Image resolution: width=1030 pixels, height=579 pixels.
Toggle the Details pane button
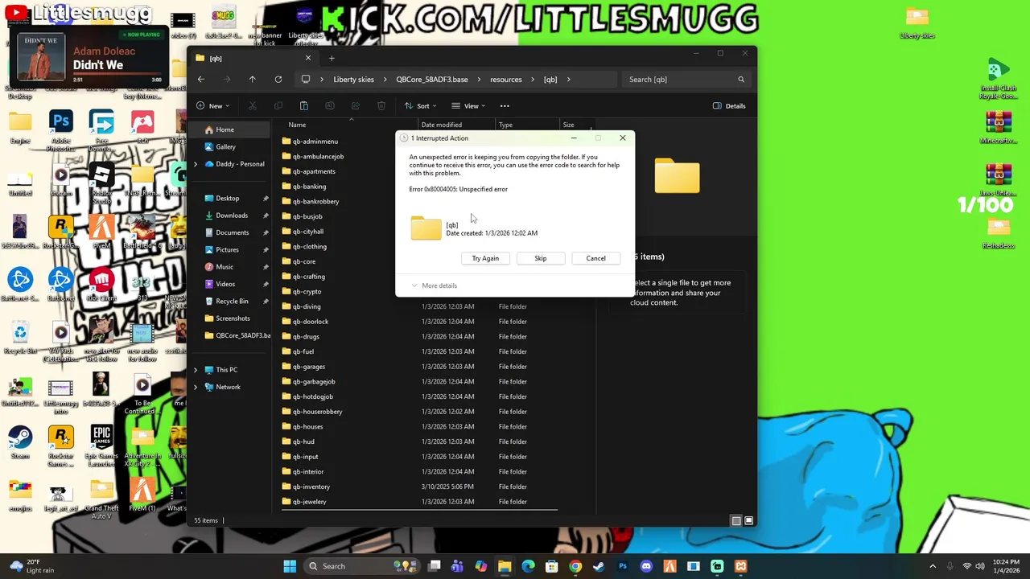point(729,106)
